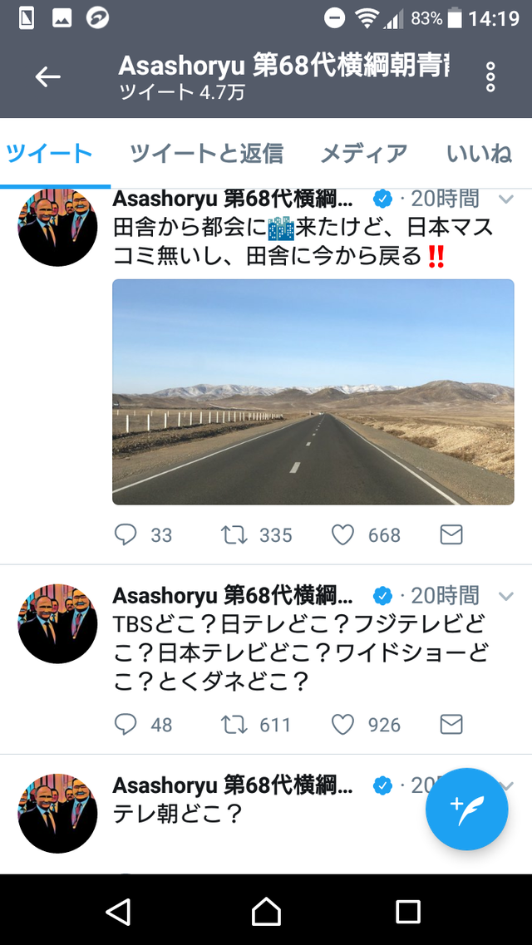Reply to the landscape road tweet
The height and width of the screenshot is (945, 532).
(x=126, y=534)
